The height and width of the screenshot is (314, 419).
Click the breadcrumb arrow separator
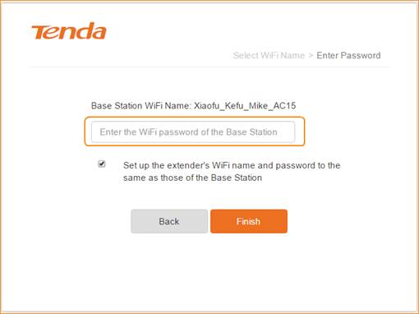point(311,55)
